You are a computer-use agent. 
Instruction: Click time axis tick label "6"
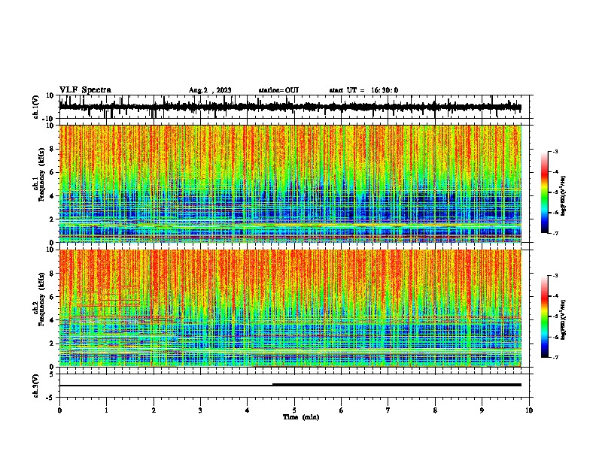(x=342, y=410)
